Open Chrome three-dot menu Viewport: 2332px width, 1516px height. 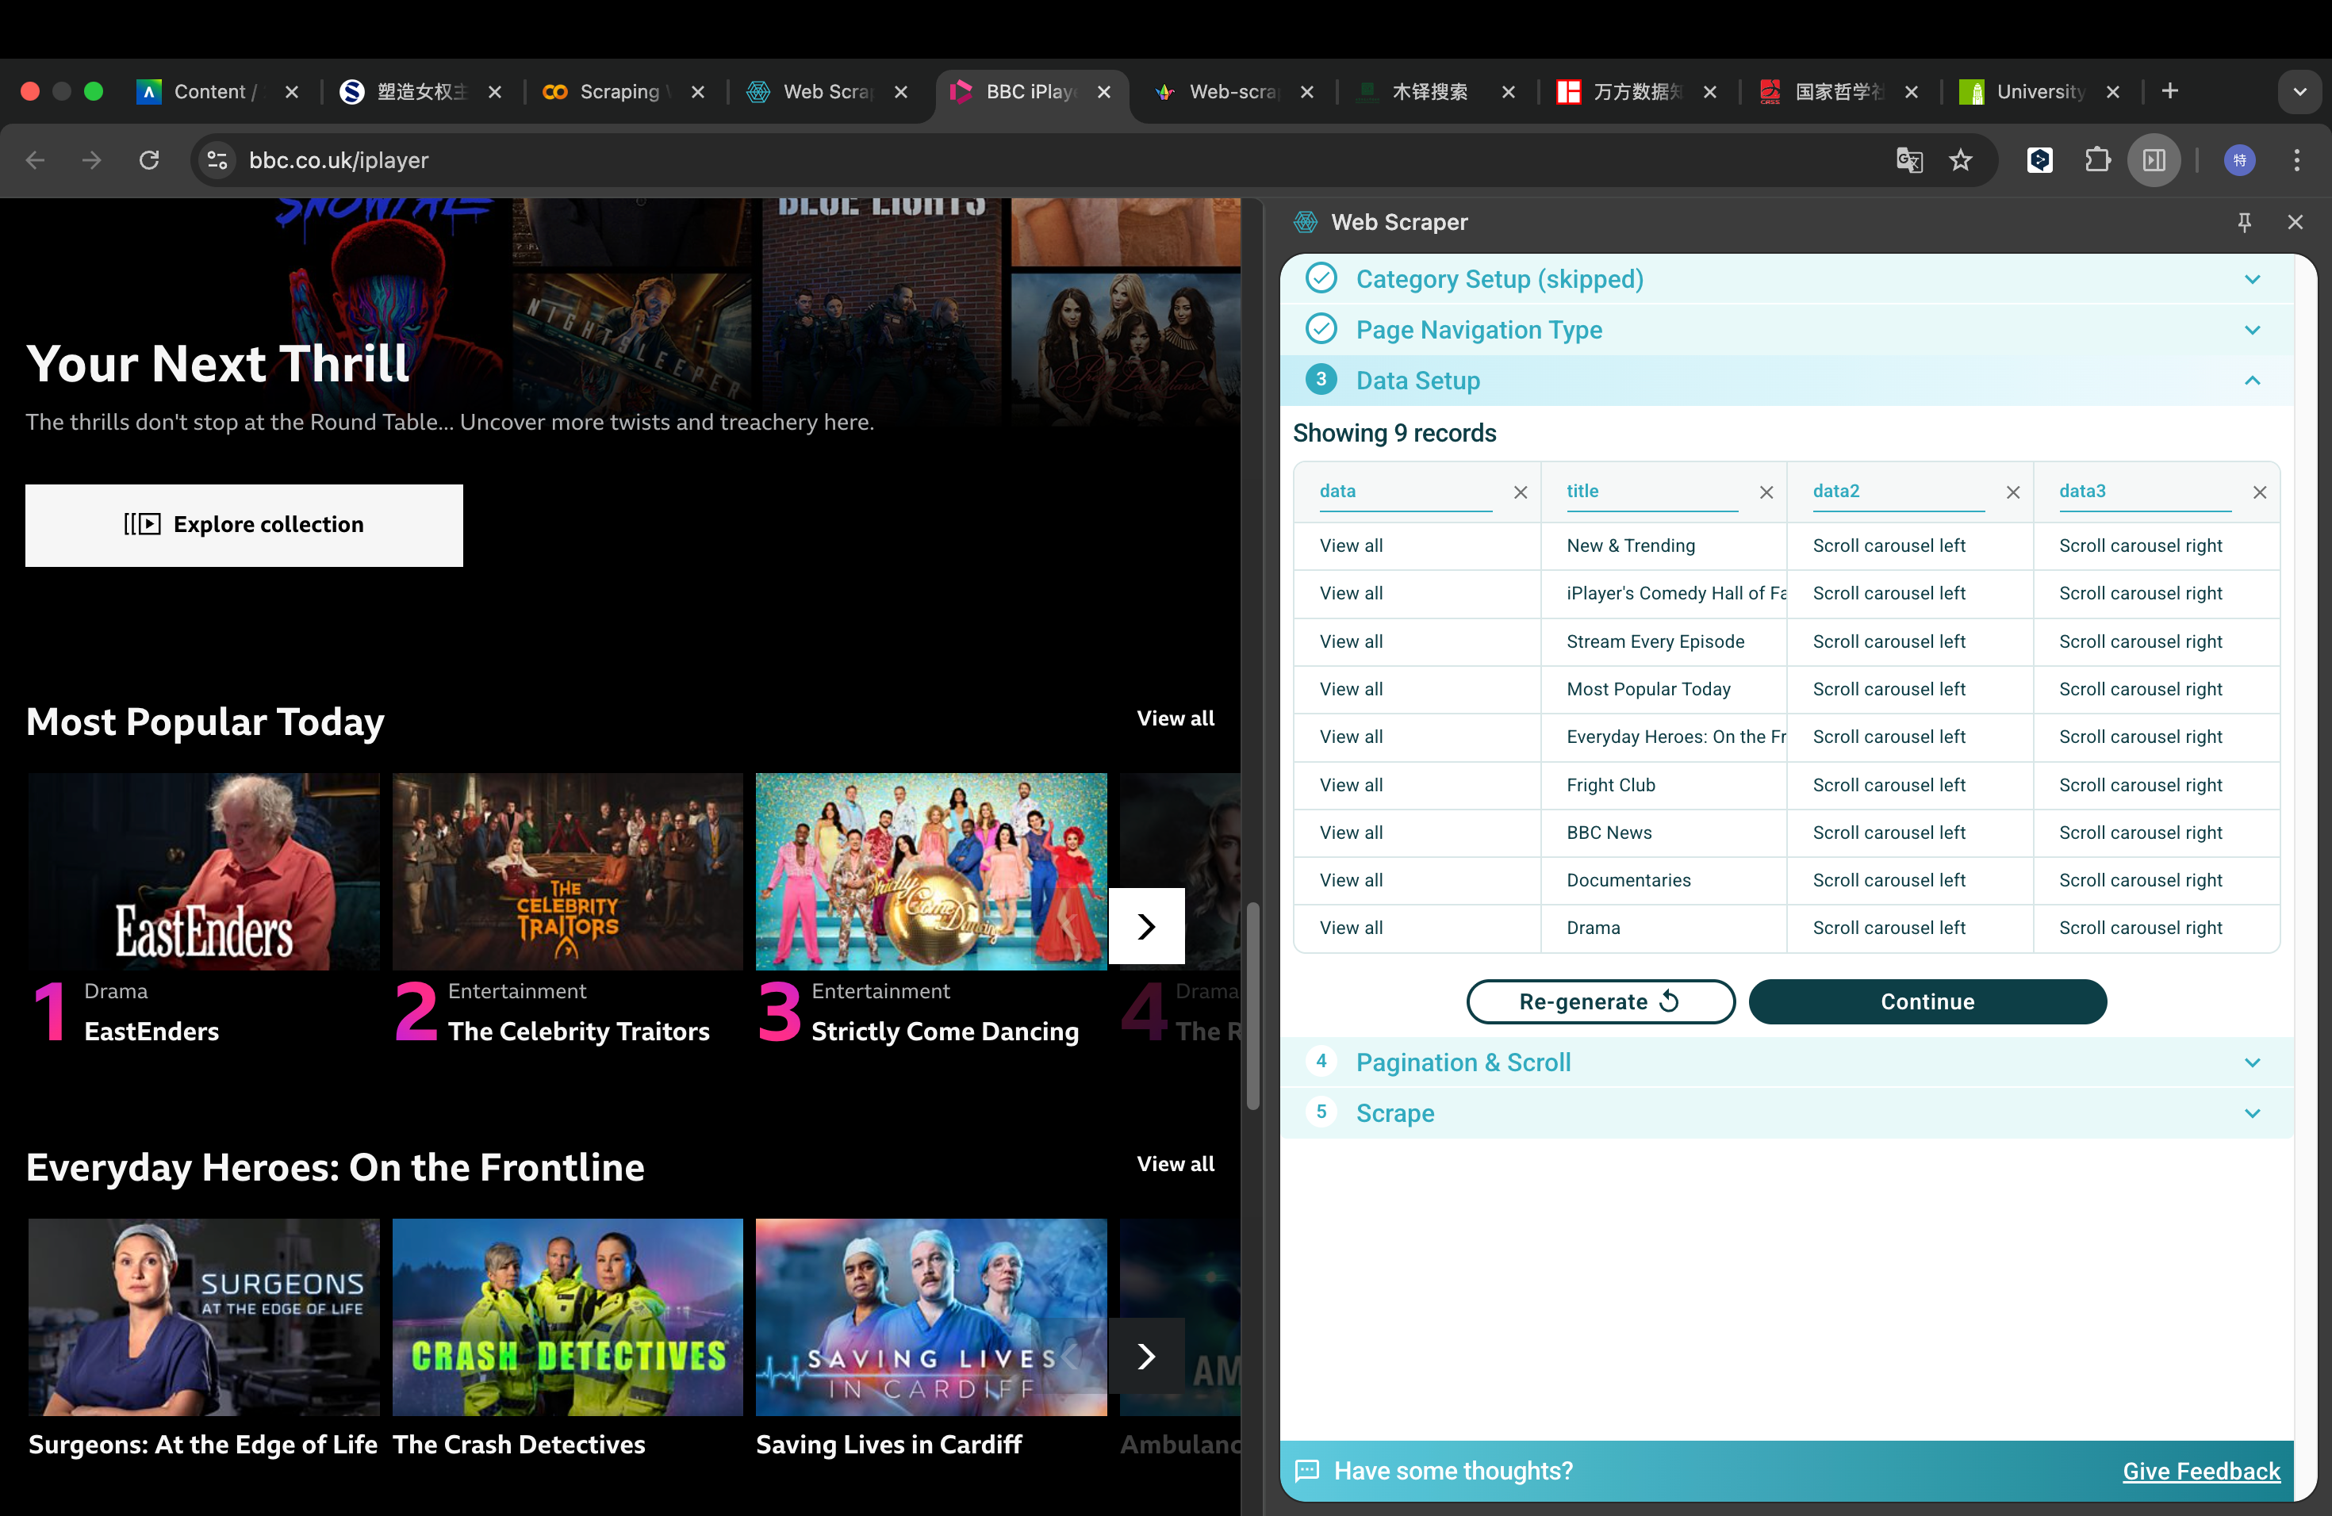click(x=2297, y=159)
